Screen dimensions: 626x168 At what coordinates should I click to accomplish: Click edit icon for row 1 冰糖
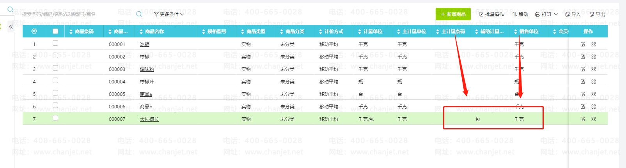coord(583,44)
